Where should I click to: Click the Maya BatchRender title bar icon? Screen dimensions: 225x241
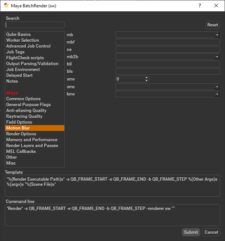pos(6,6)
